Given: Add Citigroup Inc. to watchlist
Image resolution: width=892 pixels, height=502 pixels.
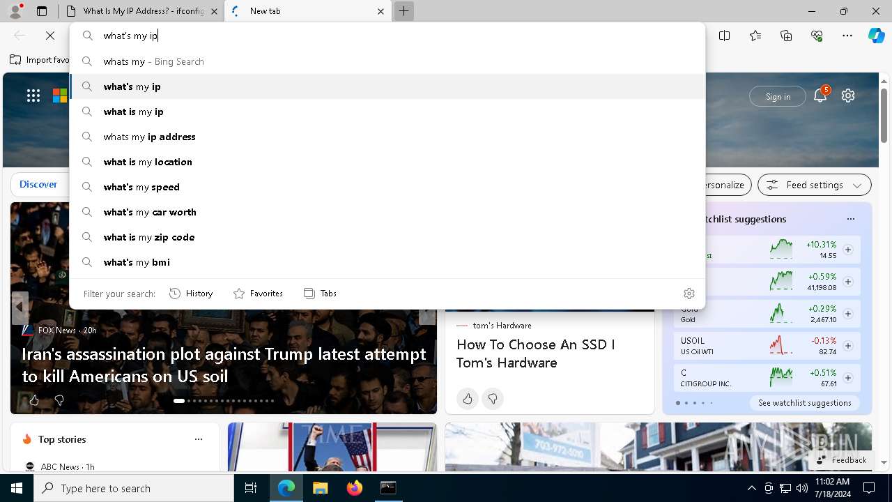Looking at the screenshot, I should (x=848, y=378).
